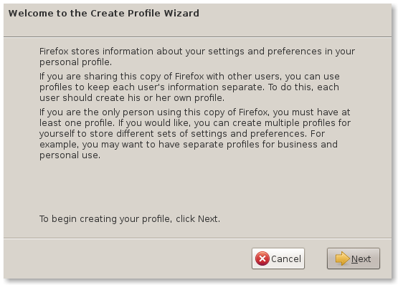Click the word 'Next' in the instruction sentence

tap(208, 219)
